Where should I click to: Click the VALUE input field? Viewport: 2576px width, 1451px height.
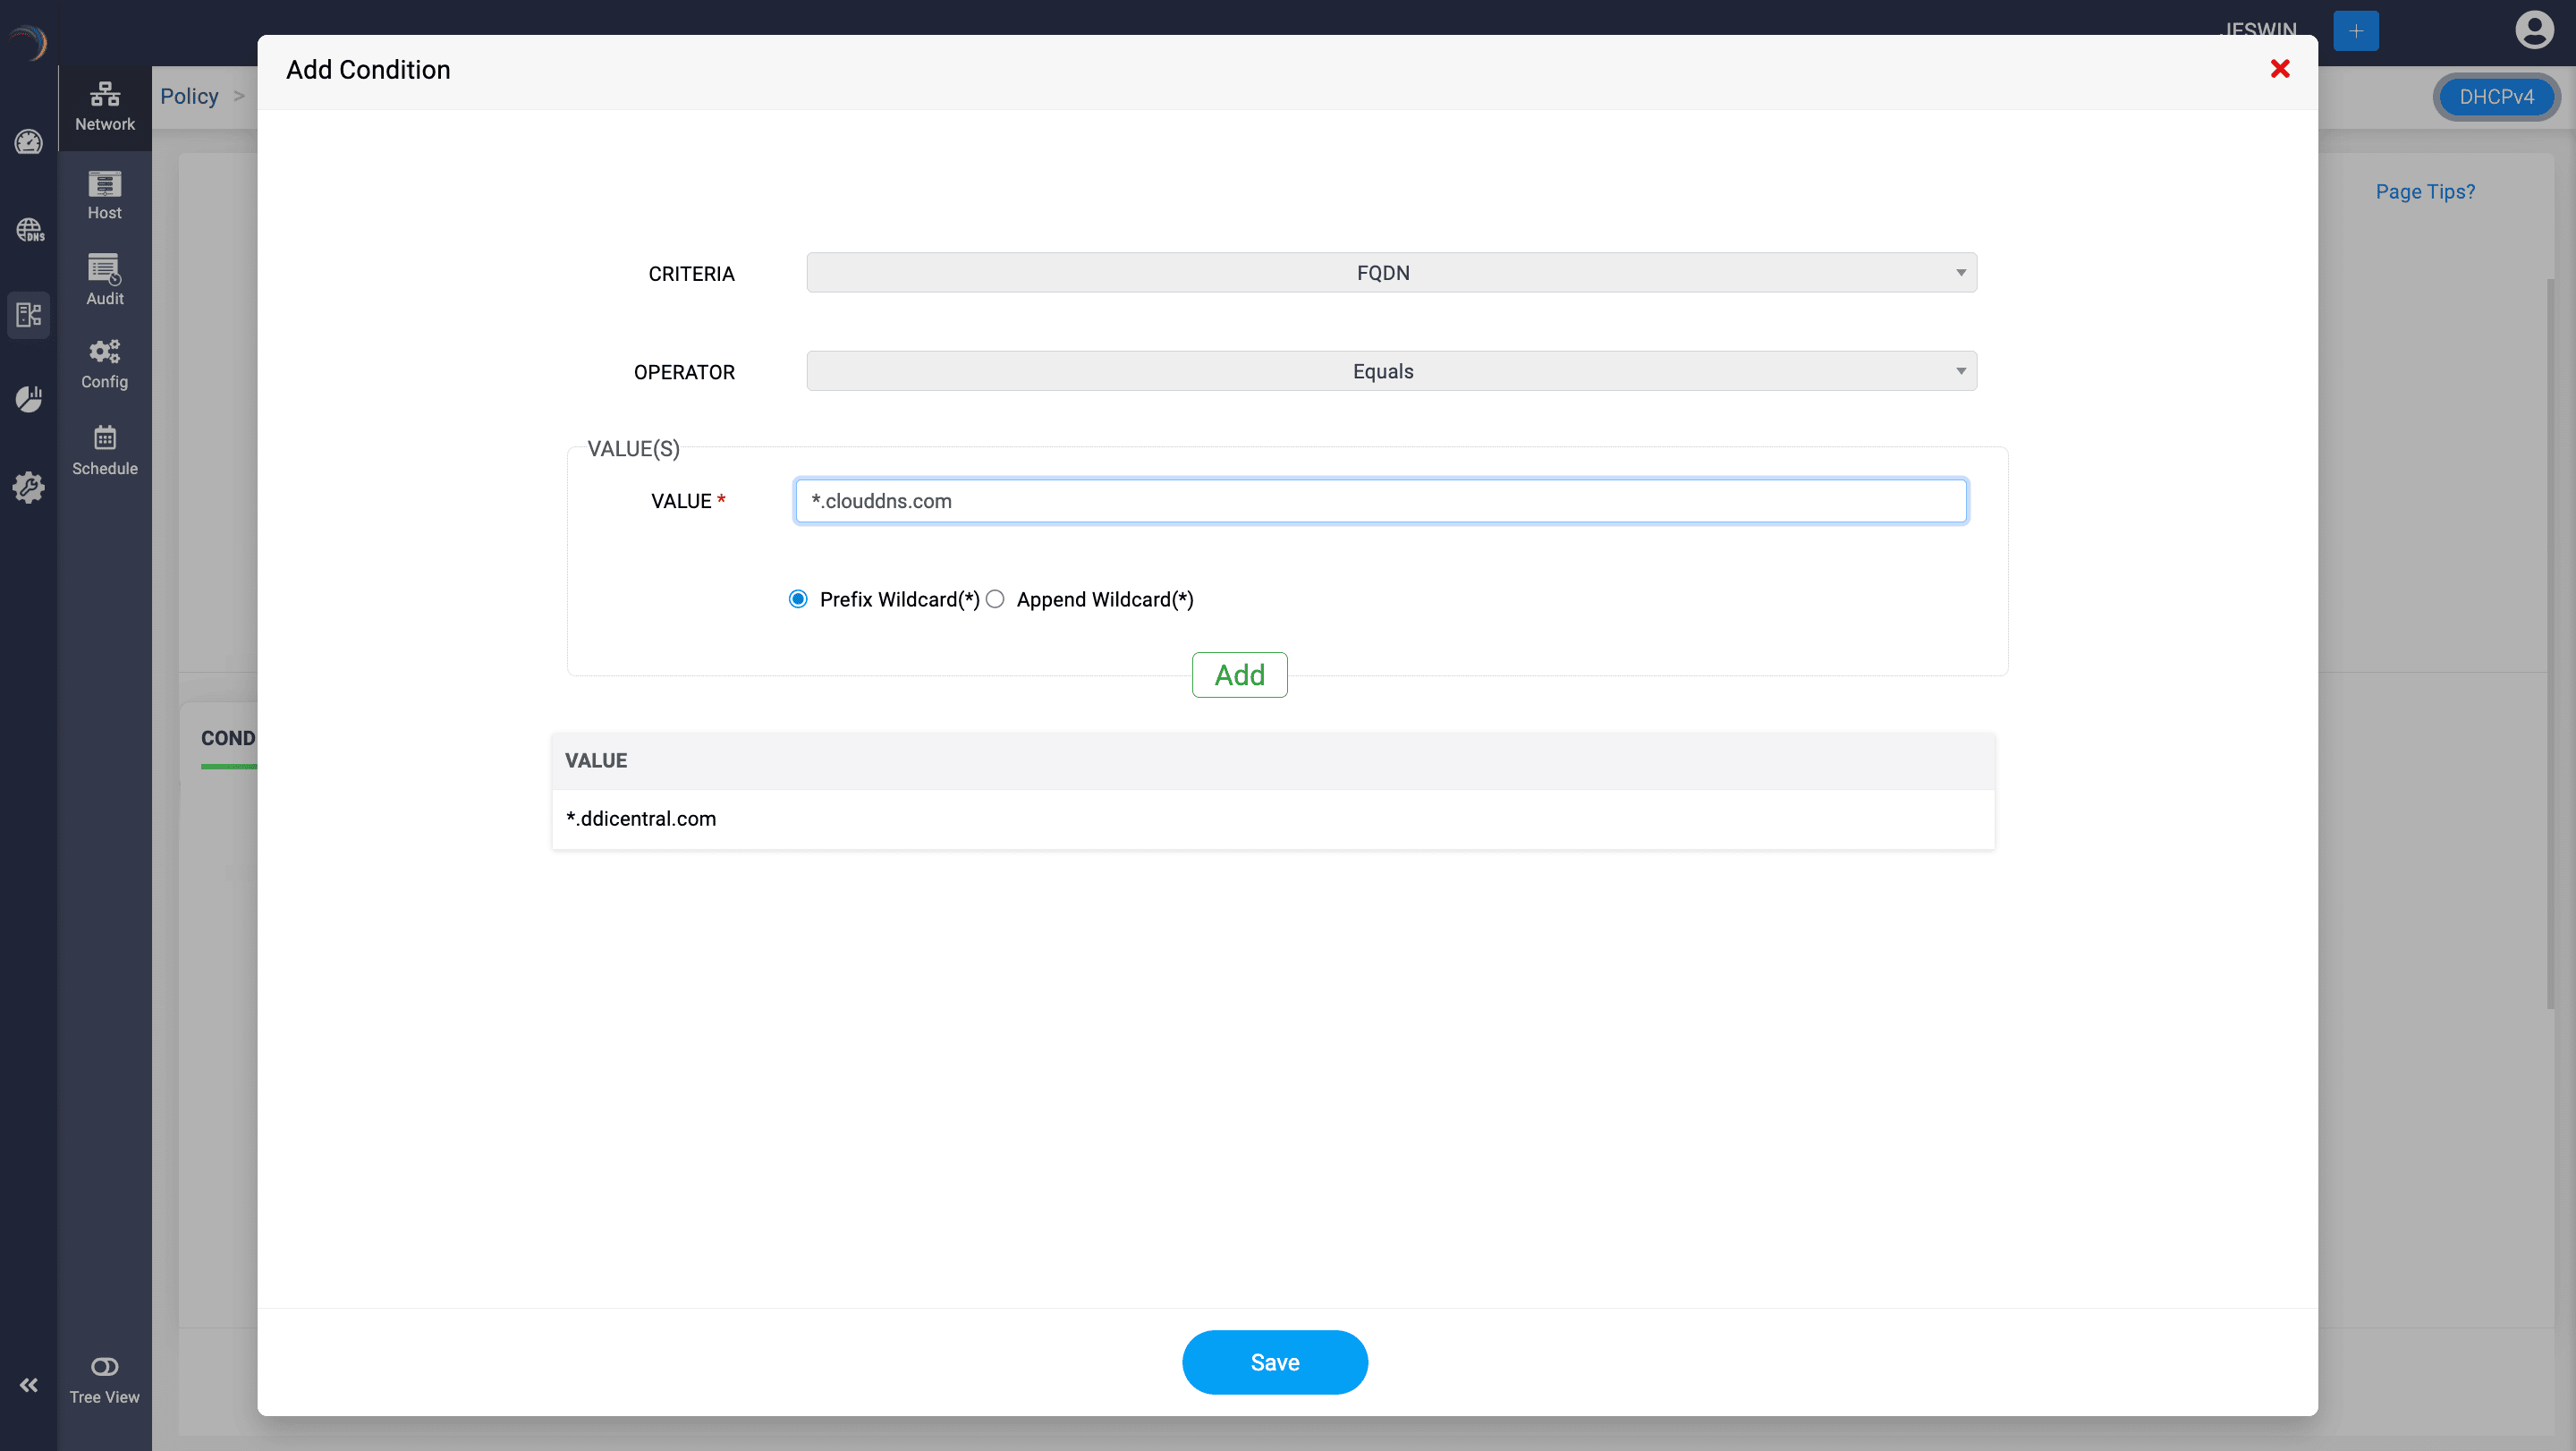(1380, 501)
